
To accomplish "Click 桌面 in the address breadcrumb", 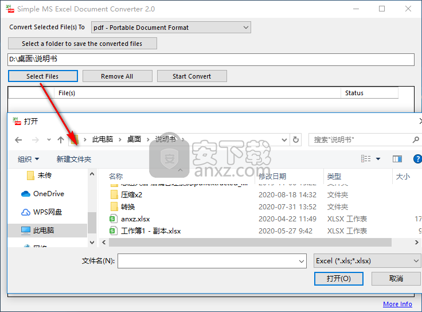I will click(x=134, y=139).
